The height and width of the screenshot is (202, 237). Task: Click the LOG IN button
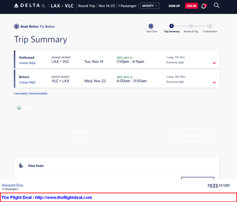tap(191, 6)
